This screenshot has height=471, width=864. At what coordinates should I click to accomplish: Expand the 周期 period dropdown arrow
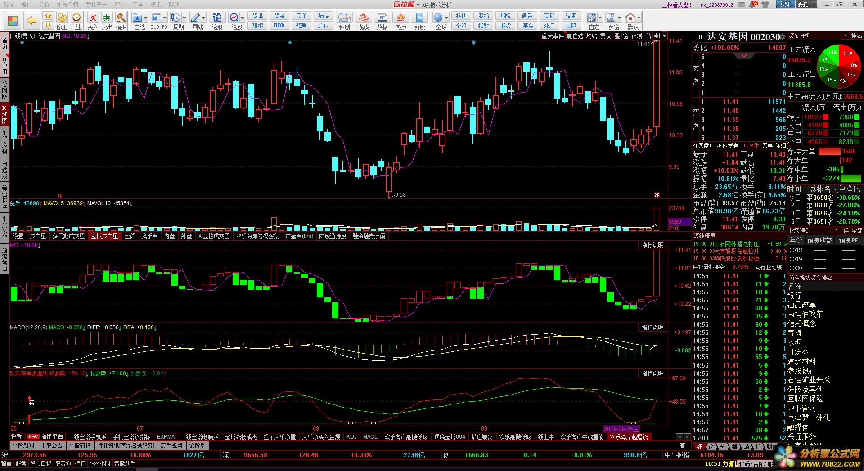coord(184,18)
